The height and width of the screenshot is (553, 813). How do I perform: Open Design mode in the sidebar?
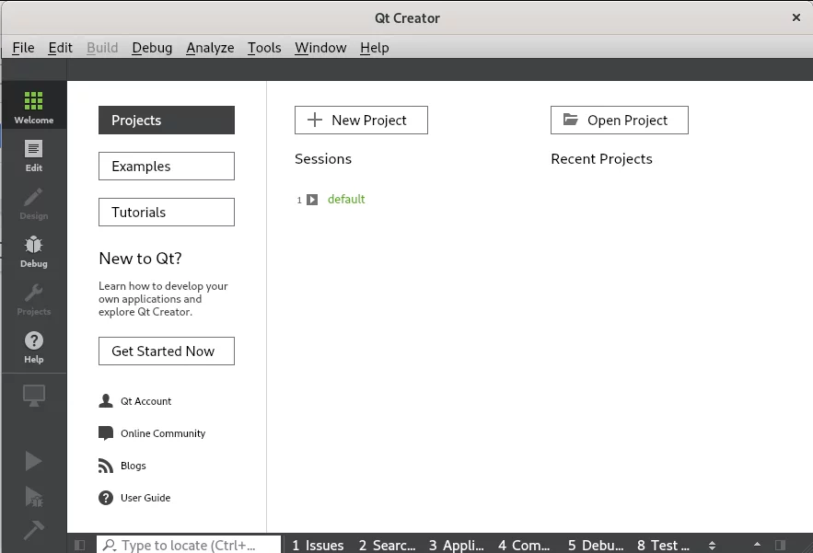tap(34, 202)
